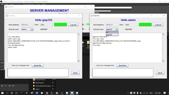Screen dimensions: 169x95
Task: Click Send File in giap123 chat window
Action: point(37,65)
